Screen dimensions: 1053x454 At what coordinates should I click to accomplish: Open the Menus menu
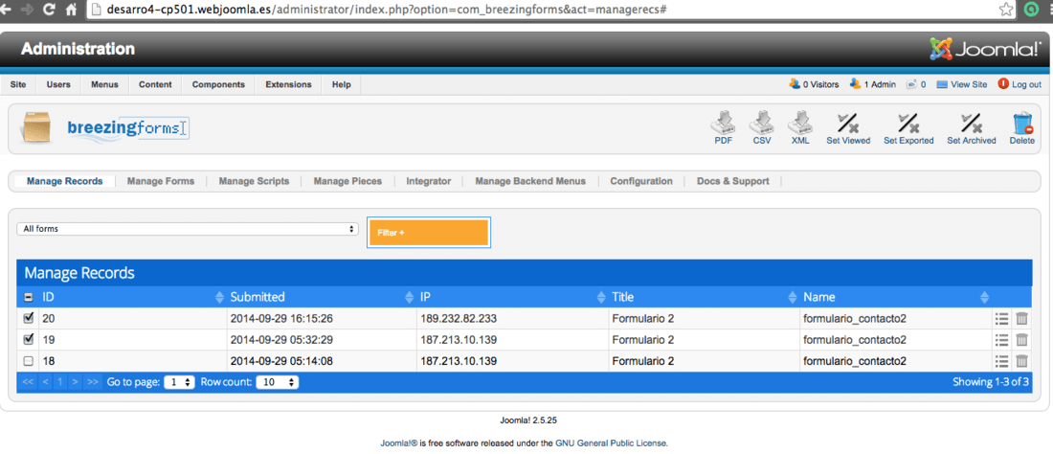(x=104, y=84)
